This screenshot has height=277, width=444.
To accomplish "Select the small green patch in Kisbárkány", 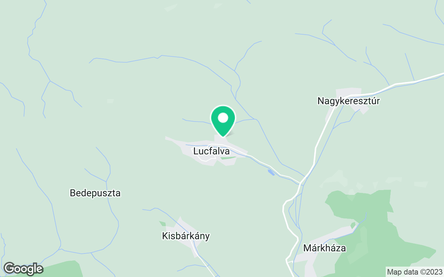I will point(162,223).
